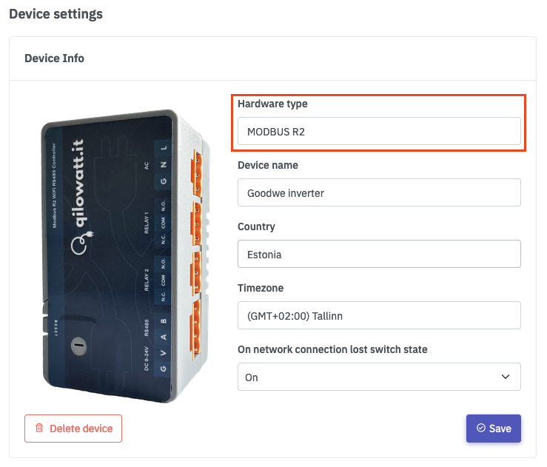
Task: Click the Device settings page heading
Action: click(x=56, y=14)
